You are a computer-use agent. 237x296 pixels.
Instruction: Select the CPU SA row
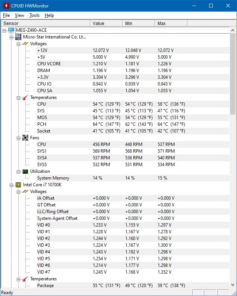coord(133,91)
